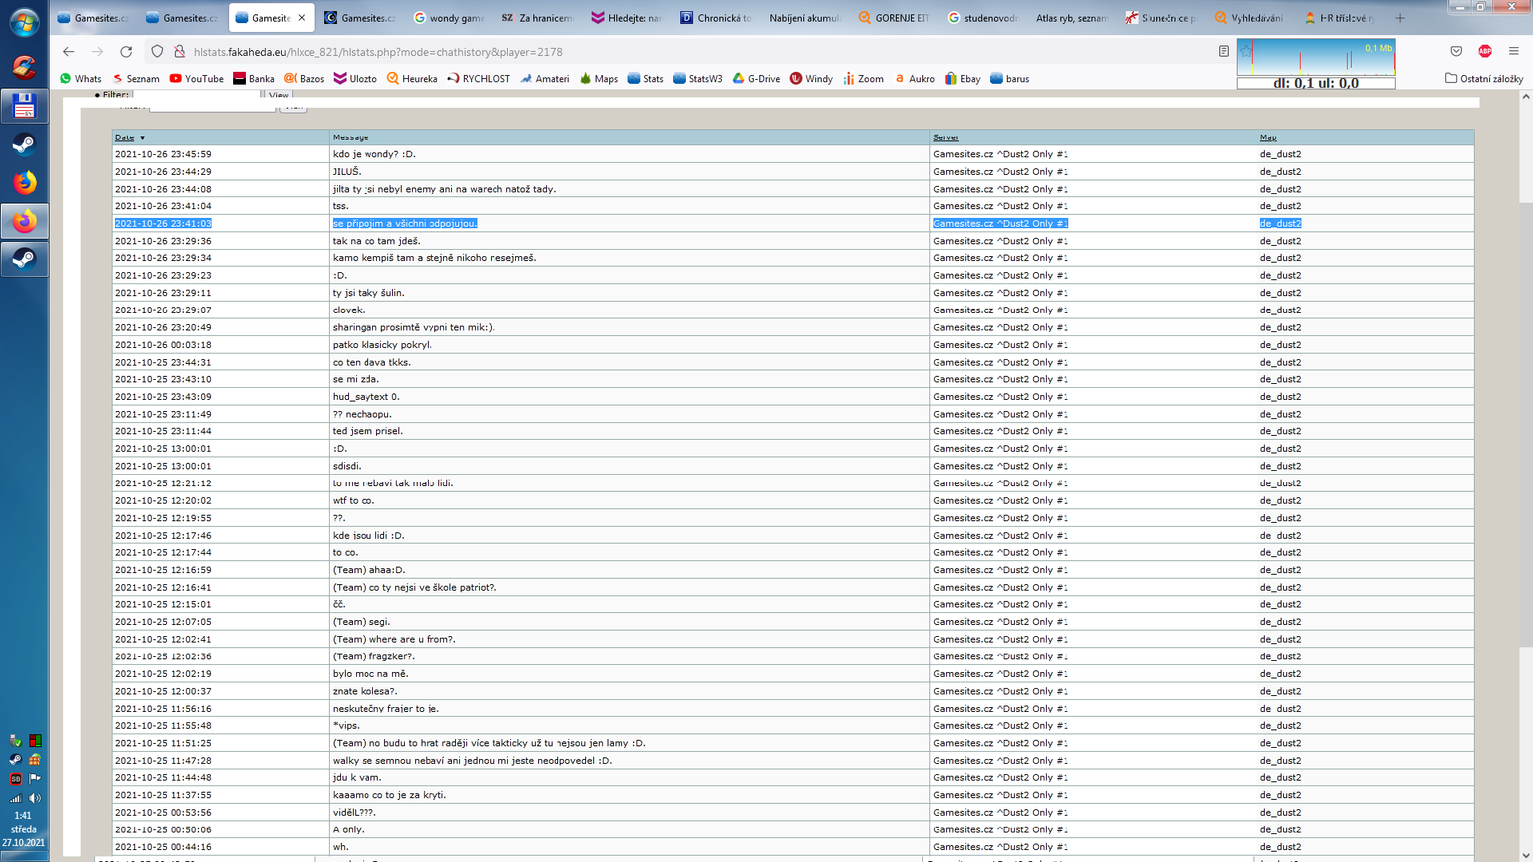Sort by Server column header
Image resolution: width=1533 pixels, height=862 pixels.
pos(945,137)
